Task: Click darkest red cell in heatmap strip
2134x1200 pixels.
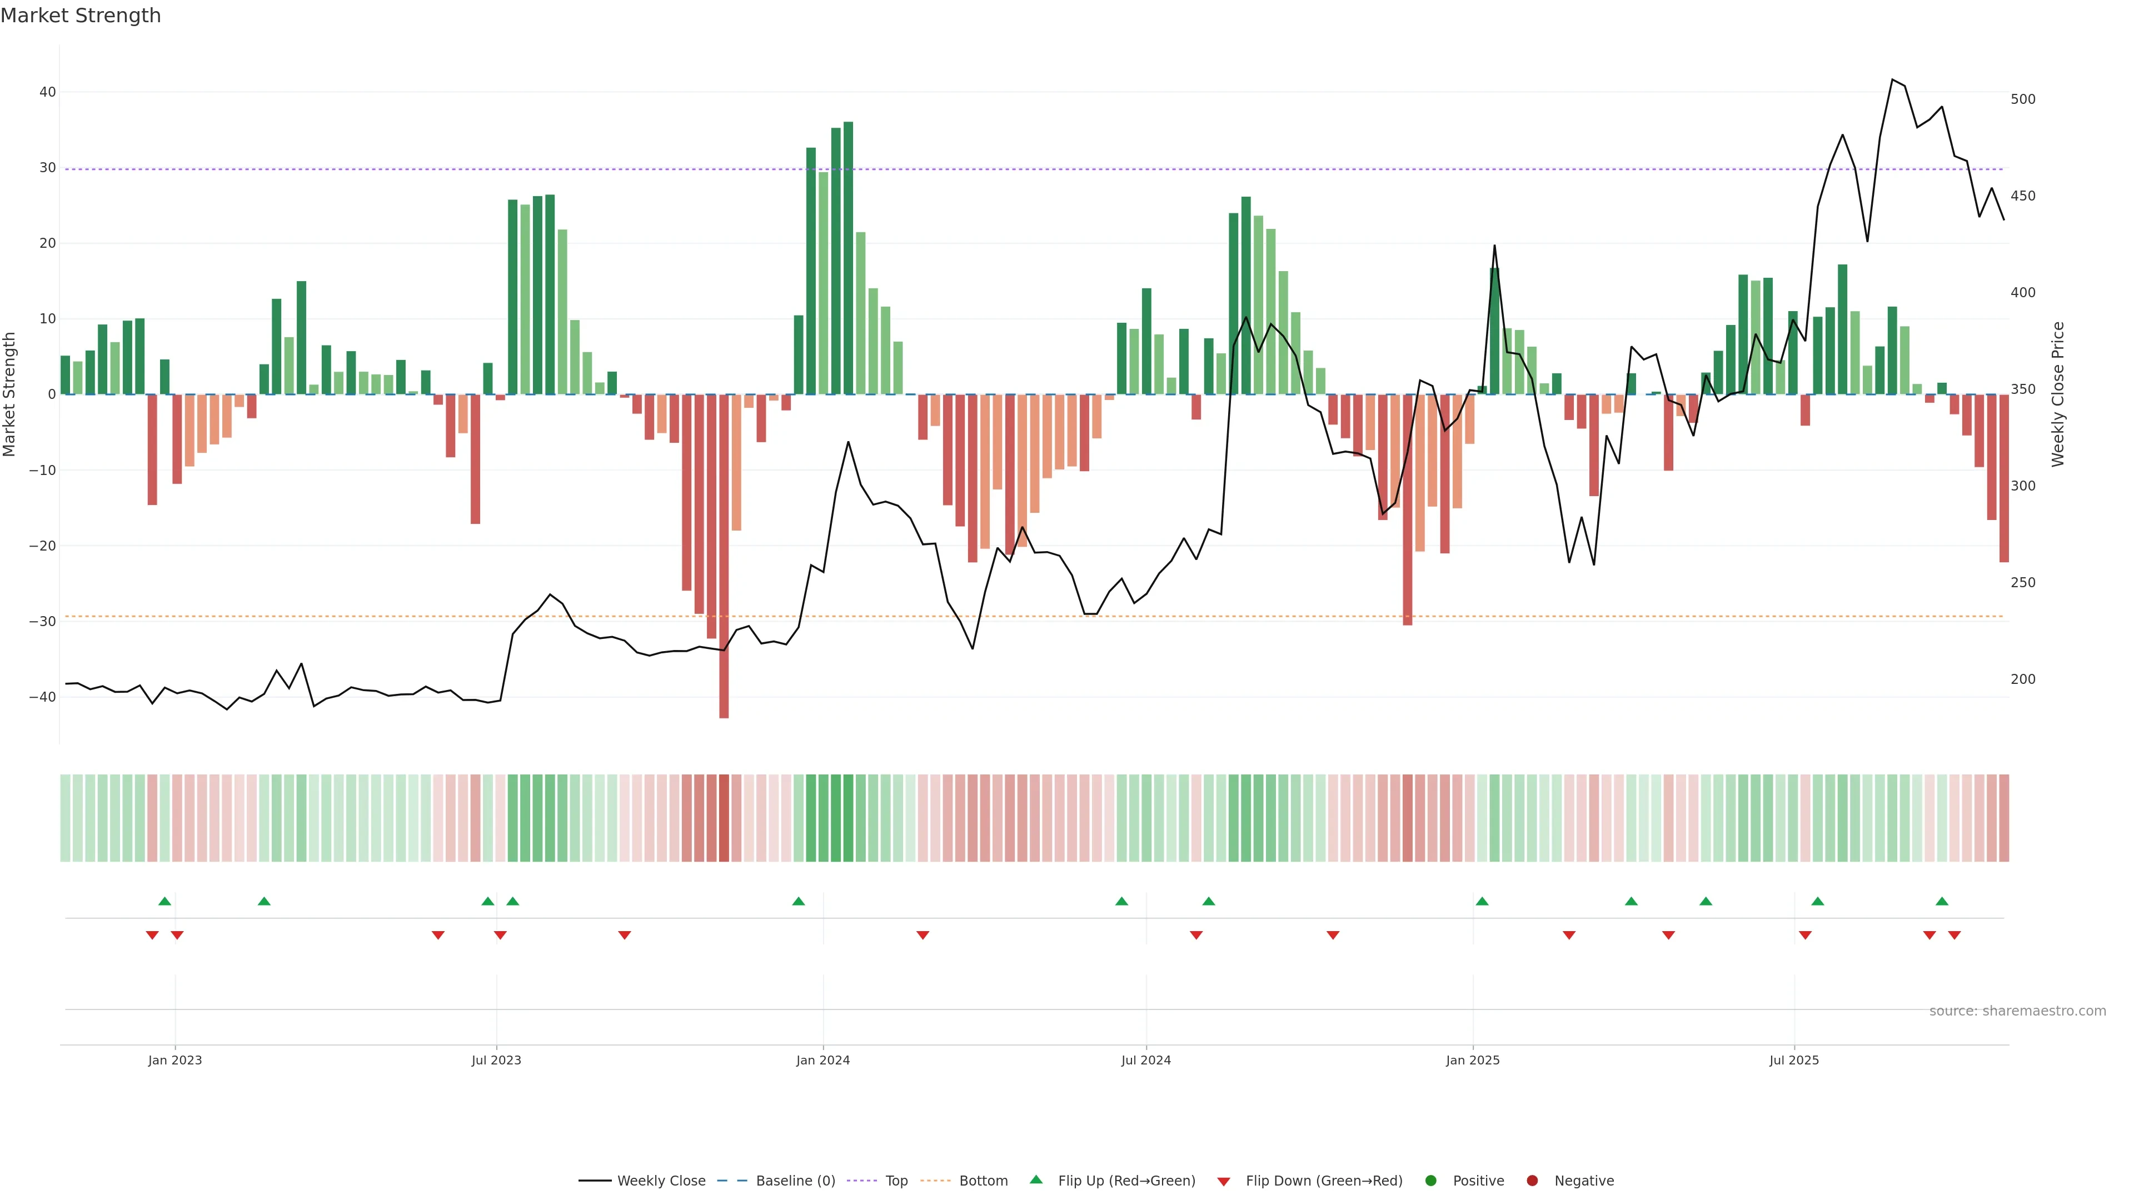Action: point(724,818)
